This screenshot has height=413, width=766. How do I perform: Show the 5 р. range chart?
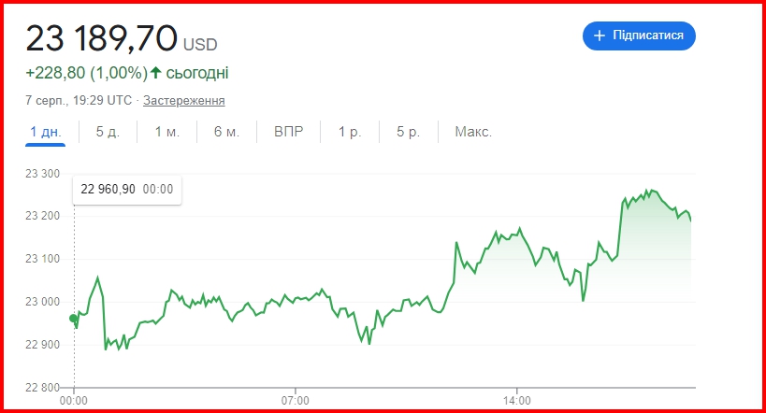[409, 132]
